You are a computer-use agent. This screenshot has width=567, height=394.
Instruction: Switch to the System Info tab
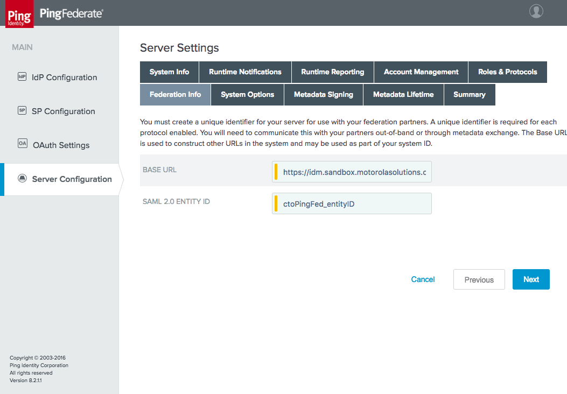click(x=169, y=72)
